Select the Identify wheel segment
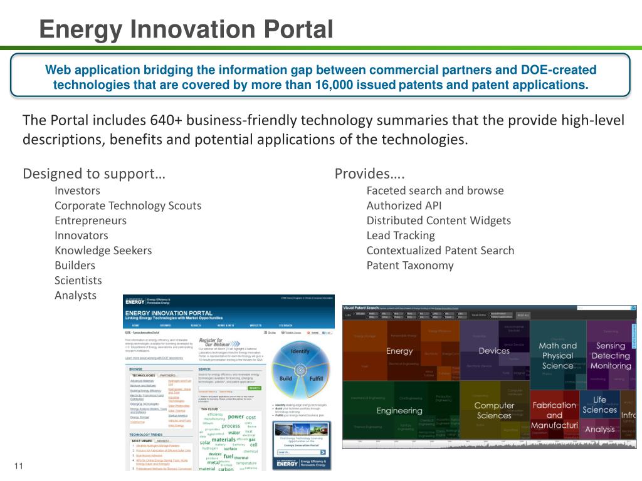 click(300, 351)
